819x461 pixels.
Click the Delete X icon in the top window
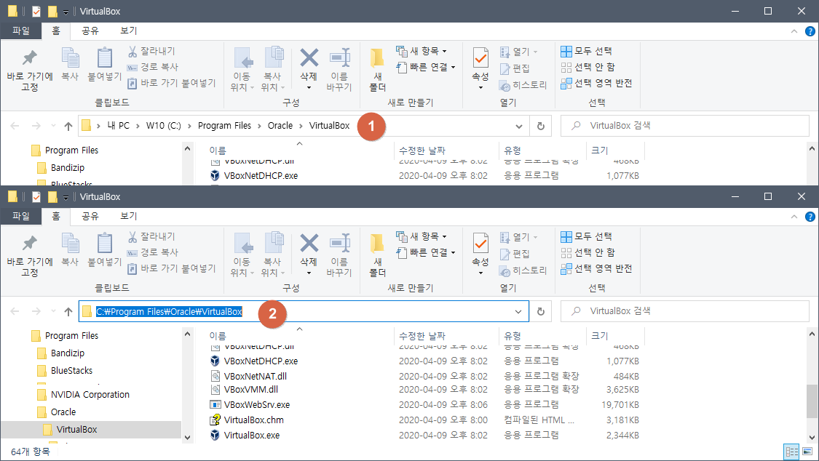[x=309, y=58]
